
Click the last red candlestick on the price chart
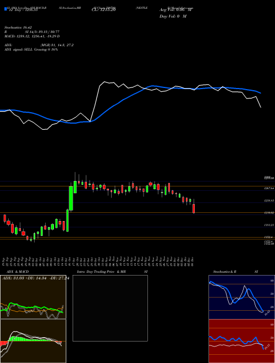click(x=194, y=208)
